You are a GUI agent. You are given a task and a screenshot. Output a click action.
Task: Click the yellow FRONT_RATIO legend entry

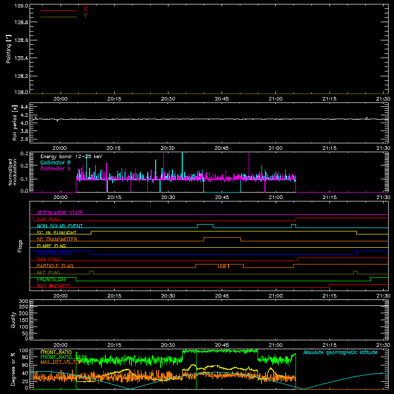[56, 352]
